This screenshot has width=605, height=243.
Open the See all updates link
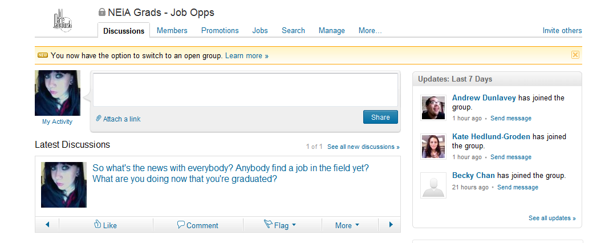tap(552, 218)
